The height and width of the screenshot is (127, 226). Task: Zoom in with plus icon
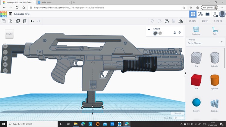point(5,58)
